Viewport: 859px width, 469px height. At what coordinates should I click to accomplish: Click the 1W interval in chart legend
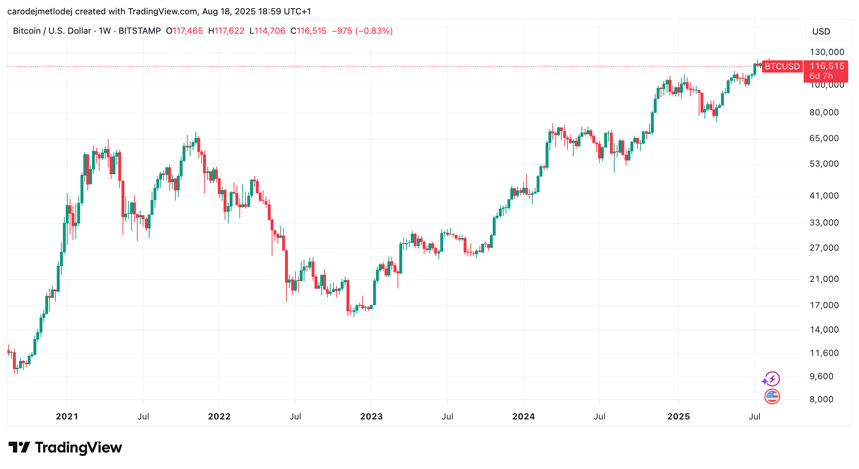tap(105, 31)
